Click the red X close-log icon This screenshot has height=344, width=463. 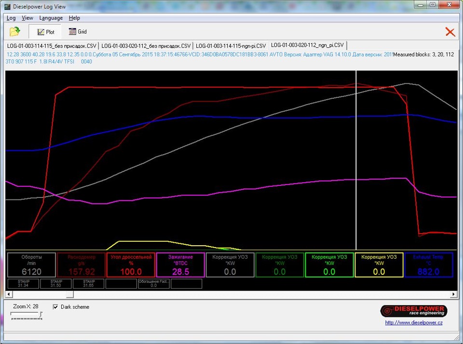[449, 32]
